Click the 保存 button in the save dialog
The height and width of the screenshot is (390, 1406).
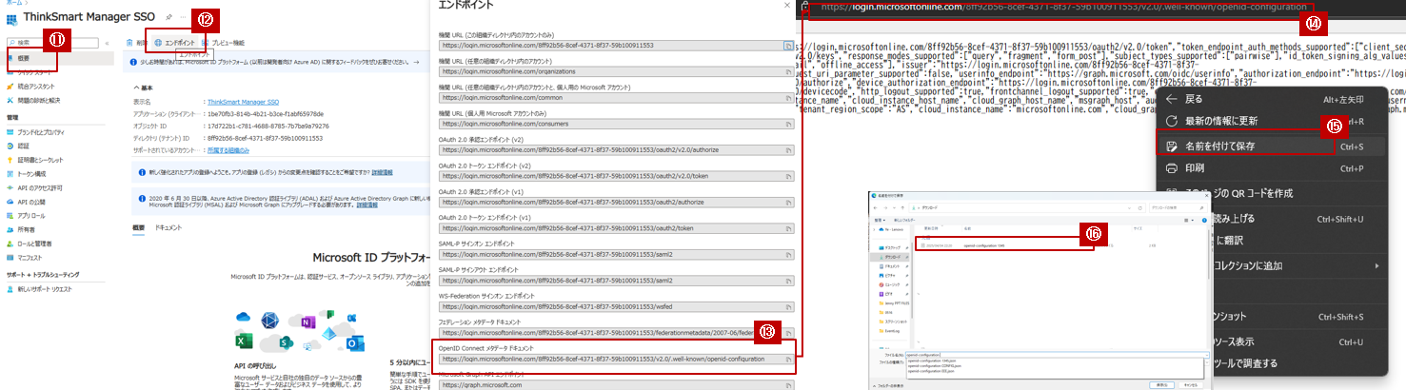pyautogui.click(x=1160, y=385)
